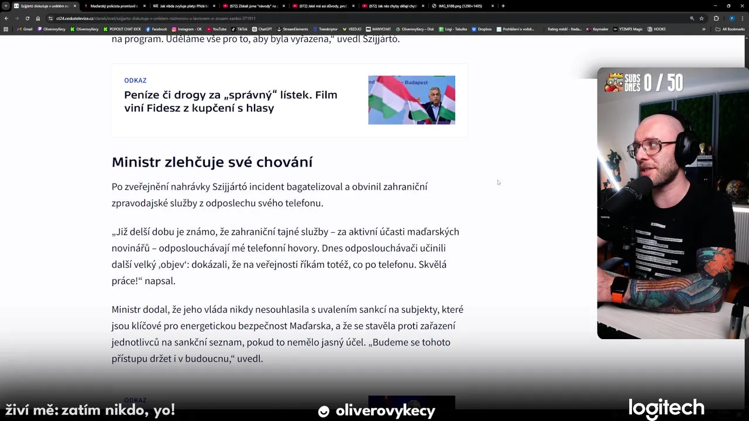This screenshot has height=421, width=749.
Task: Open the OliverovyKecy – Disk bookmark
Action: coord(415,29)
